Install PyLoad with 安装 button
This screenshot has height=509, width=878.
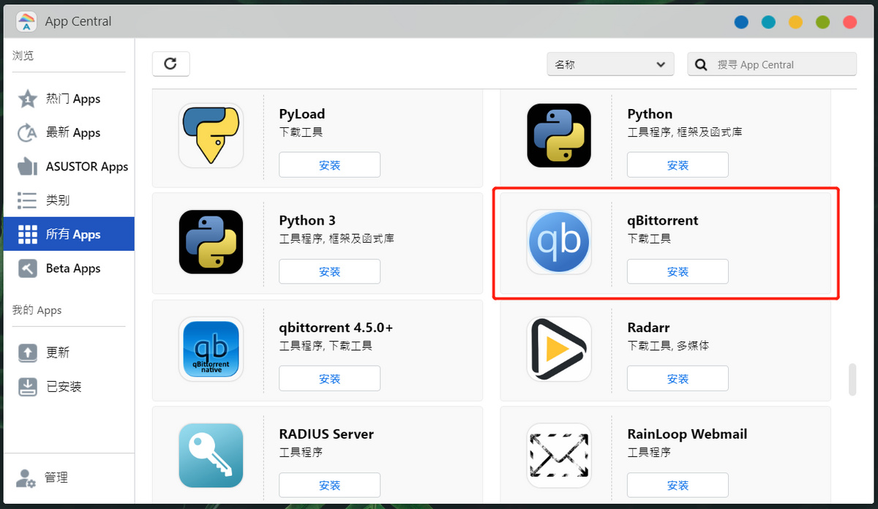(x=329, y=165)
